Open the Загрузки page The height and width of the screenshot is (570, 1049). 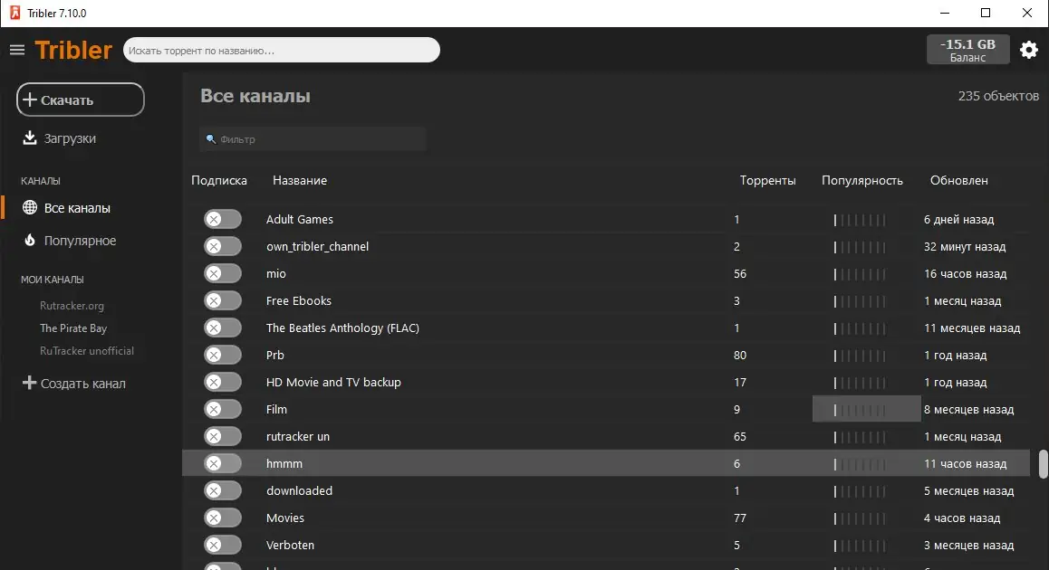tap(70, 138)
